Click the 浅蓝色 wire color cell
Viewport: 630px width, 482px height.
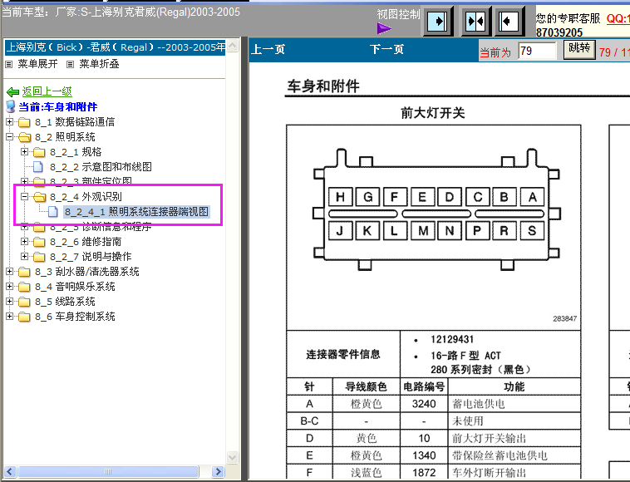366,472
